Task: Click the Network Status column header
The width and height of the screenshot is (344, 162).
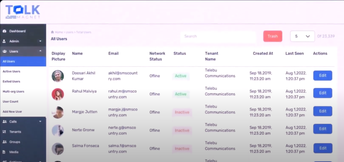Action: [157, 57]
